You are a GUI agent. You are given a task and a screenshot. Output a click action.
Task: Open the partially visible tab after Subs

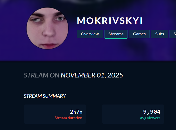pos(173,34)
